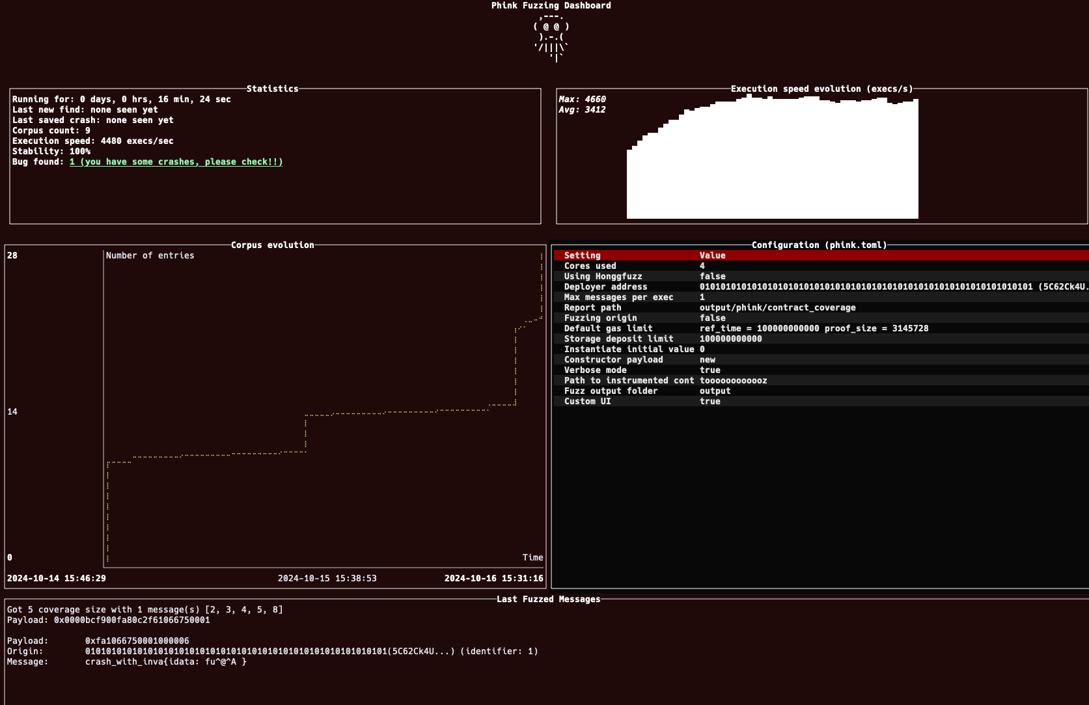Select the 'Verbose mode' row
This screenshot has height=705, width=1089.
tap(821, 370)
